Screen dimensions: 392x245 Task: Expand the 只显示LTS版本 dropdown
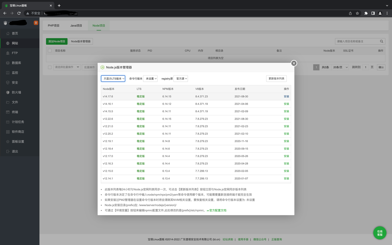click(x=113, y=78)
